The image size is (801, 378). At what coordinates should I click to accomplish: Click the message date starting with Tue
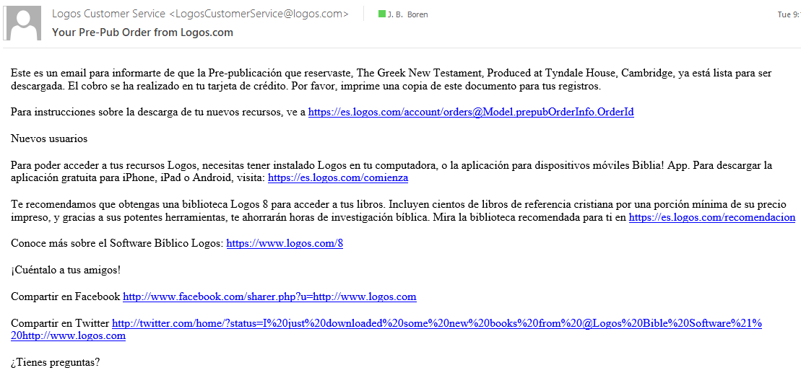click(789, 15)
